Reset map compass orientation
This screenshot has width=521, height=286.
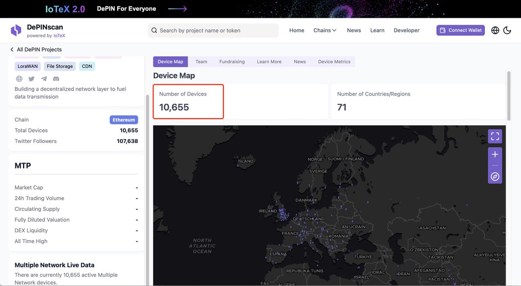pos(495,176)
